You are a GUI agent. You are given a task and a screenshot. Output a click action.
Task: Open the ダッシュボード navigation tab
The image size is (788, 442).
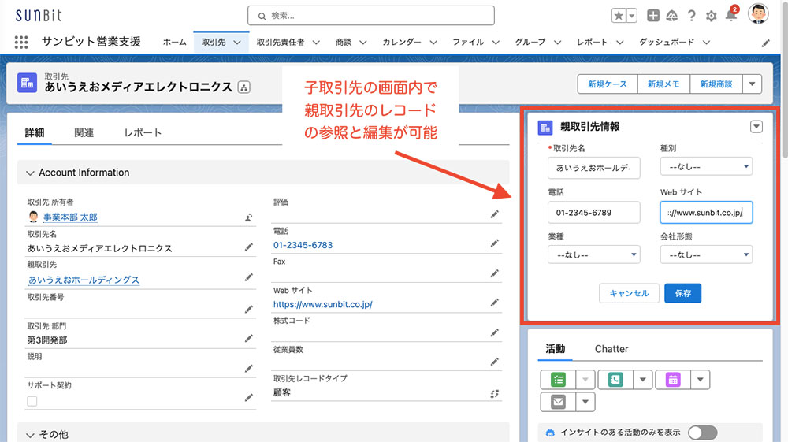click(667, 43)
